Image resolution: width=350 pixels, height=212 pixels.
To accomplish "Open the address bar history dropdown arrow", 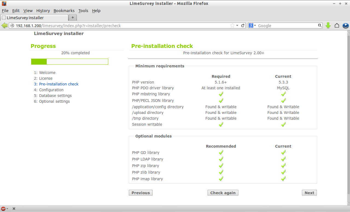I will [237, 25].
